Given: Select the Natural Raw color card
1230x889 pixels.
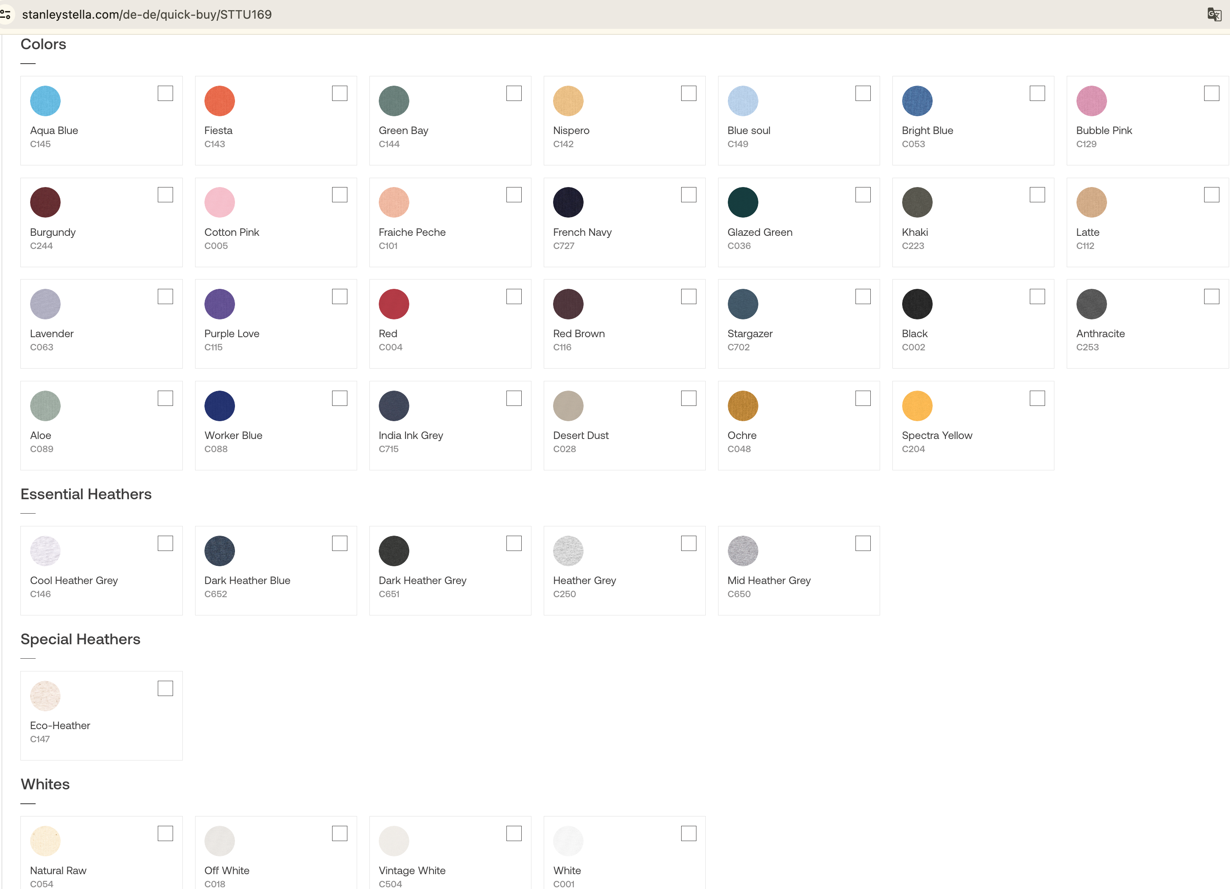Looking at the screenshot, I should 101,854.
